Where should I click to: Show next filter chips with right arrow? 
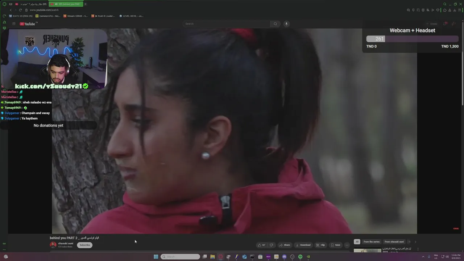415,242
